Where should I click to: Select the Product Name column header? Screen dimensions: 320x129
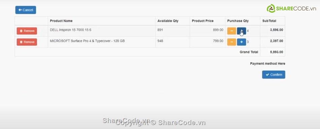point(61,21)
